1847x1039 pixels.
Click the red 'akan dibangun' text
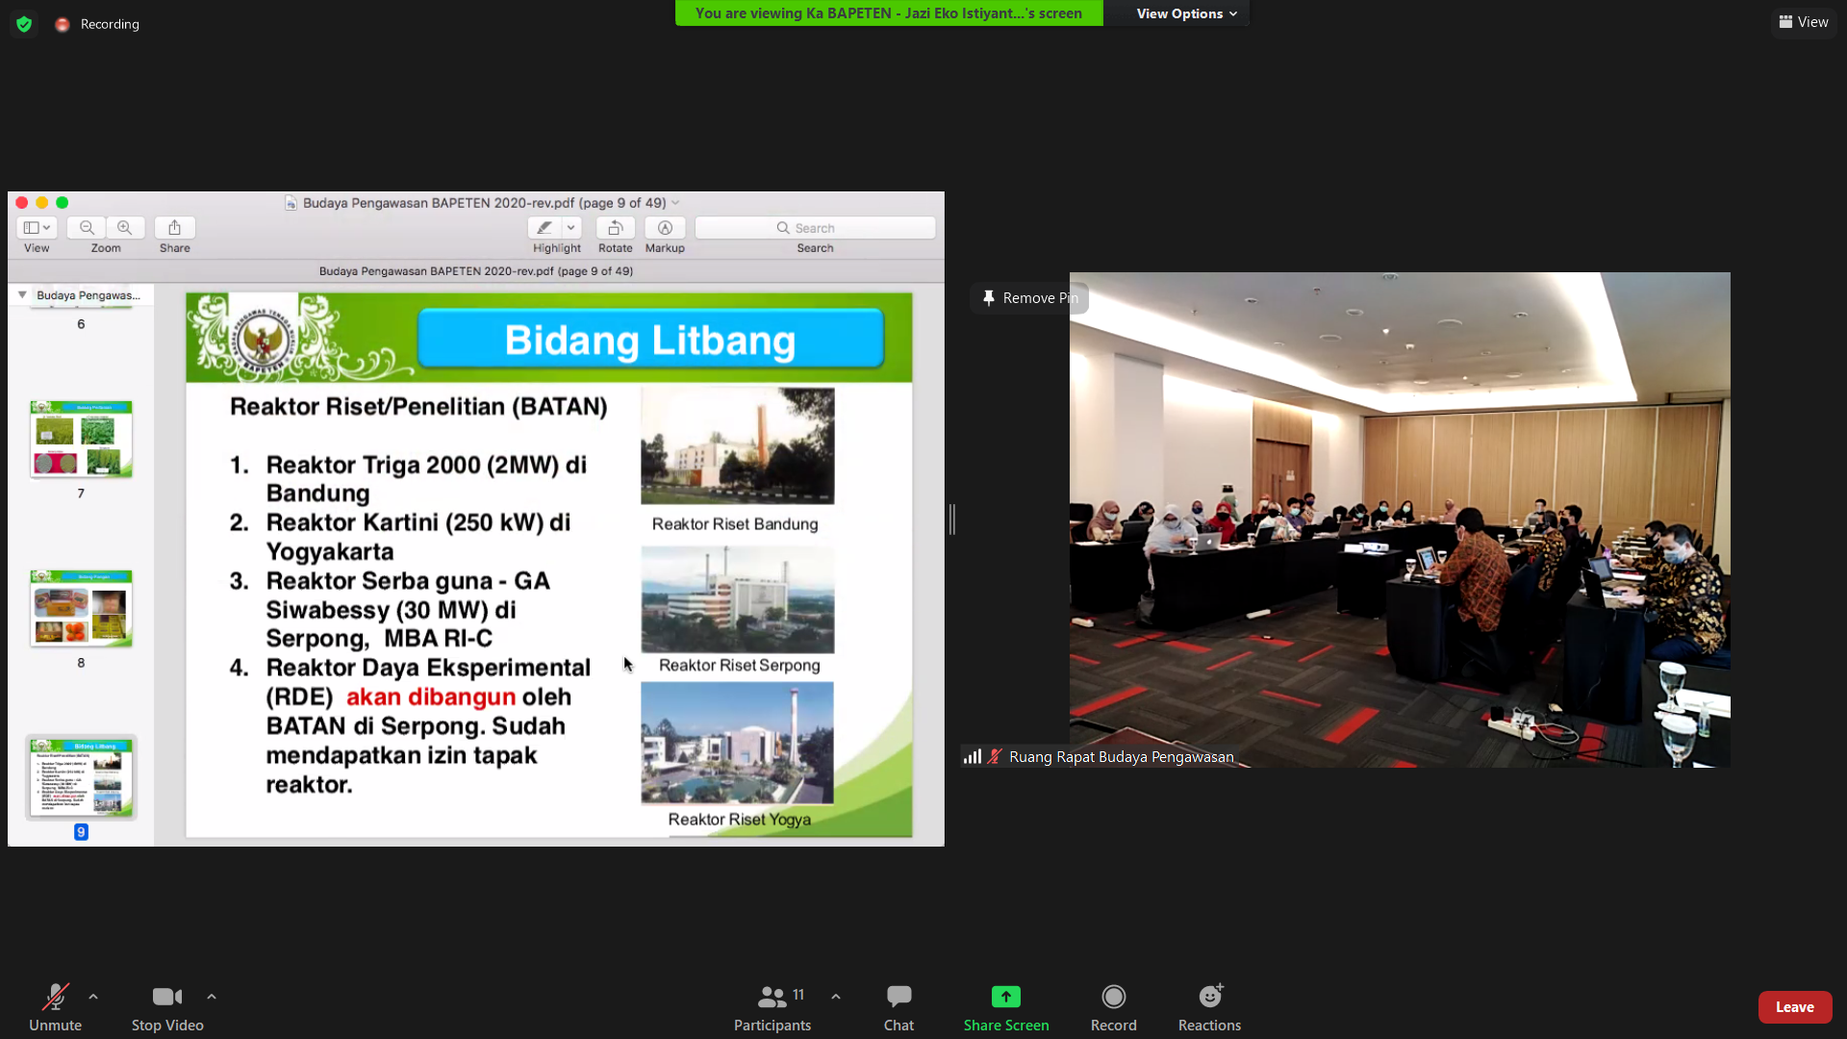431,697
